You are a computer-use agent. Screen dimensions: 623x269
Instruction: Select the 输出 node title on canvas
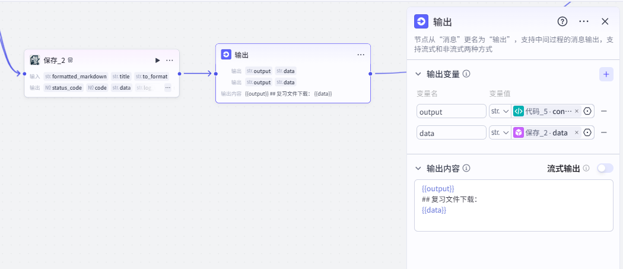241,55
